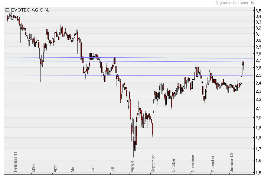Select the Juli month label
Viewport: 271px width, 179px height.
point(113,169)
